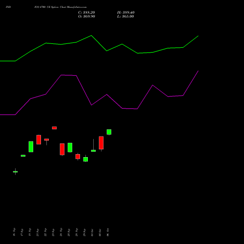The height and width of the screenshot is (244, 244).
Task: Click the '06 Oct' date label
Action: tap(108, 232)
